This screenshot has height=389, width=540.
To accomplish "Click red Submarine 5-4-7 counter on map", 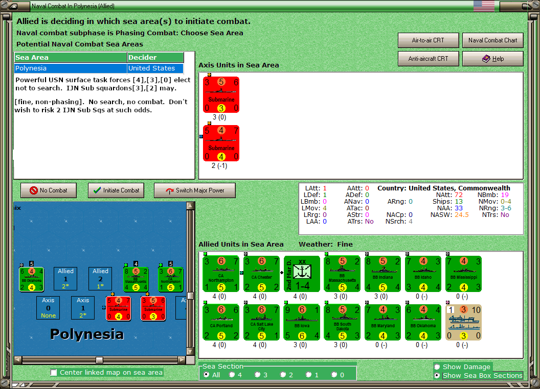I will click(119, 308).
